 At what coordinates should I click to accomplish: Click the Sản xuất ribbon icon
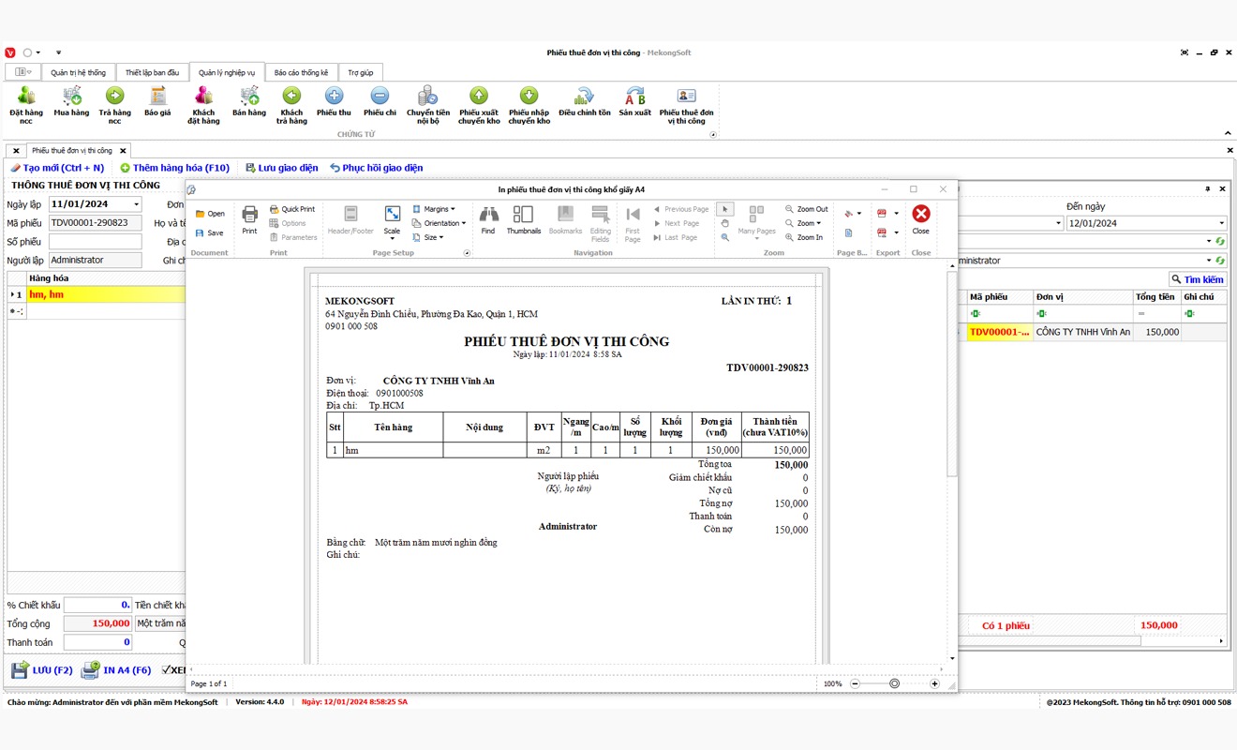coord(634,101)
